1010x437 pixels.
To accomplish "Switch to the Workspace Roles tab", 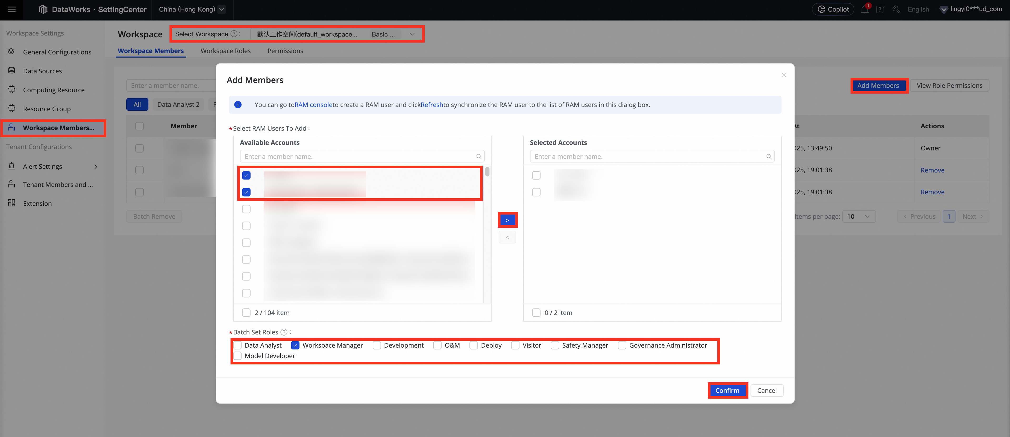I will tap(226, 50).
